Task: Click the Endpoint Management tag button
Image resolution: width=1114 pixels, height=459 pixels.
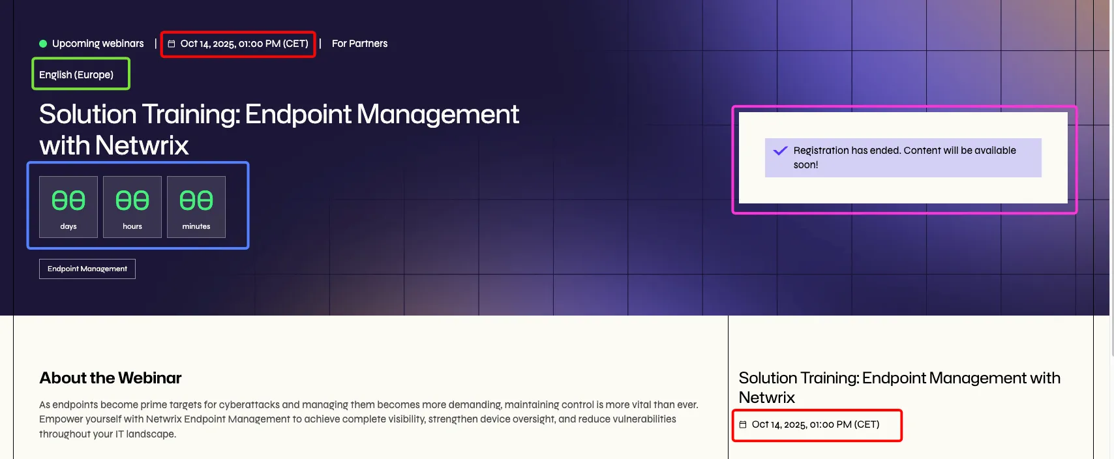Action: pyautogui.click(x=87, y=269)
